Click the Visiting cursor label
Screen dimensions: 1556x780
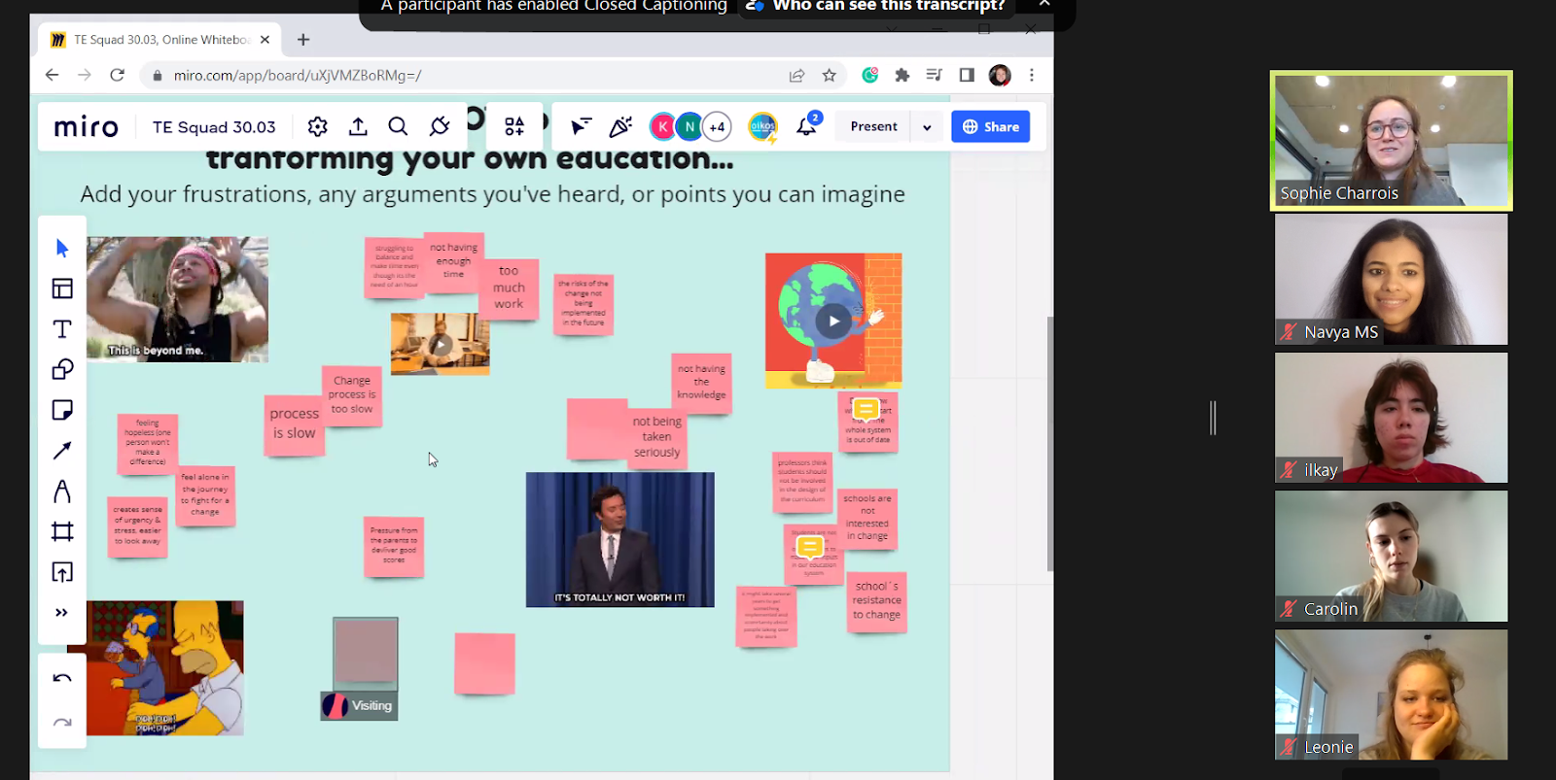(x=360, y=706)
